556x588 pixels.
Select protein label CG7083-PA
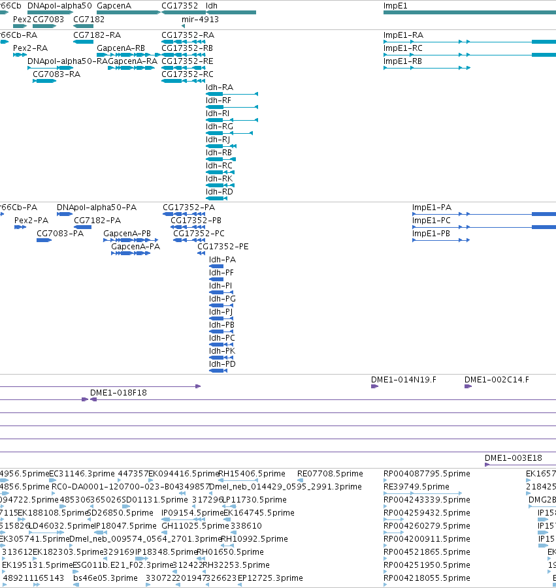click(x=60, y=234)
